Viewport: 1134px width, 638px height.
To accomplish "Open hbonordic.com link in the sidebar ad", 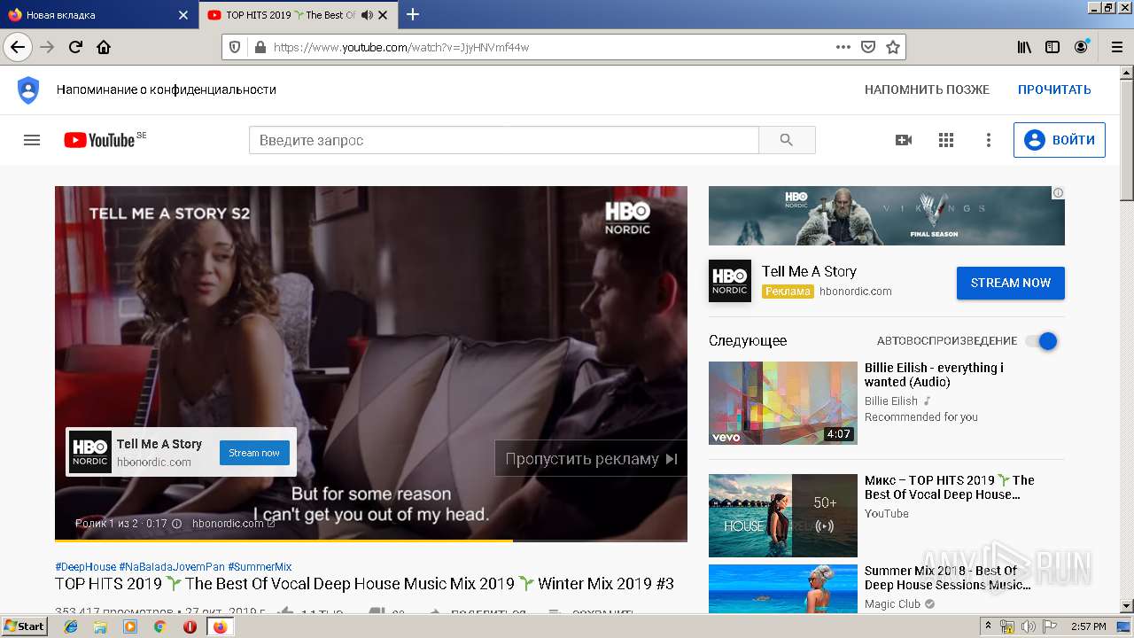I will click(x=855, y=292).
